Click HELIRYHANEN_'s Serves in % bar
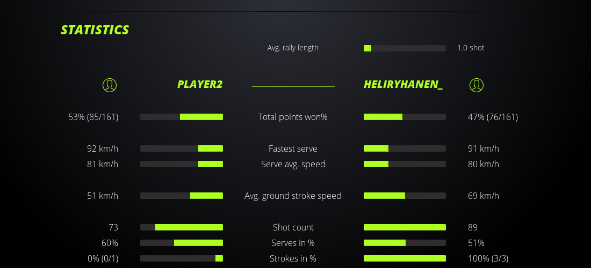591x268 pixels. click(x=405, y=243)
